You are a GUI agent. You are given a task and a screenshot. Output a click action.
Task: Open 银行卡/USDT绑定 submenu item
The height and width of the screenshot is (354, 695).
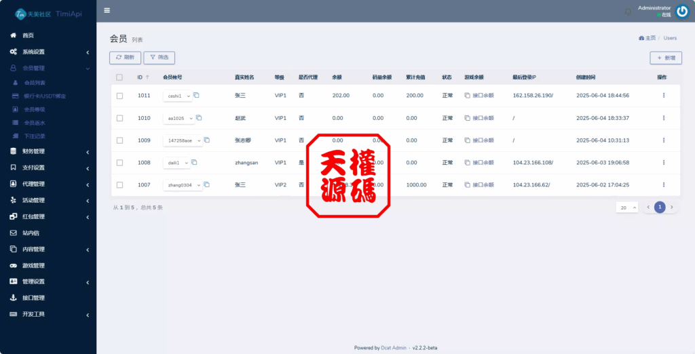pyautogui.click(x=48, y=96)
